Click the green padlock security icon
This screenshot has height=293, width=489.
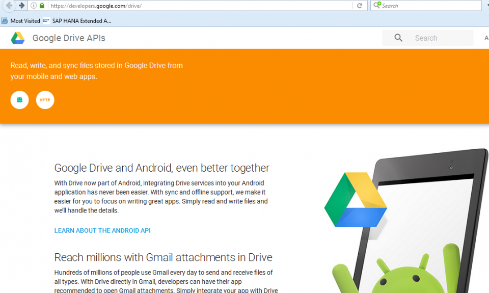[42, 6]
